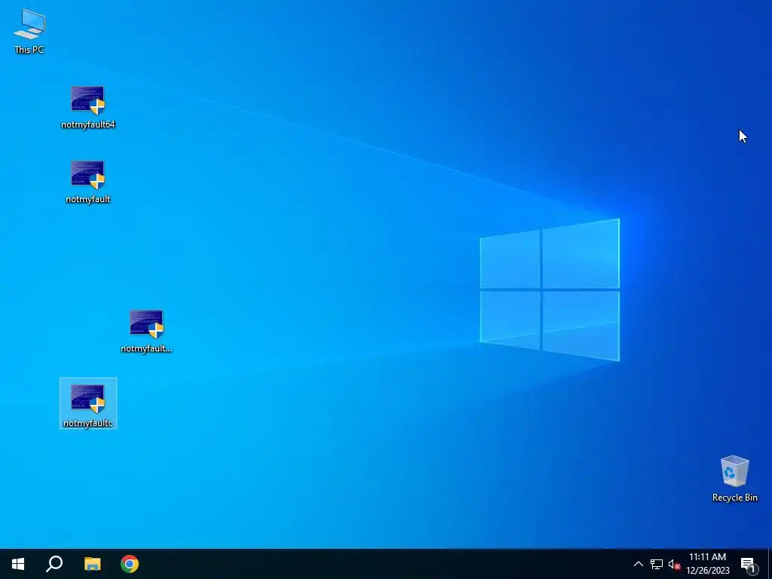The height and width of the screenshot is (579, 772).
Task: Open the Action Center notifications icon
Action: click(x=749, y=565)
